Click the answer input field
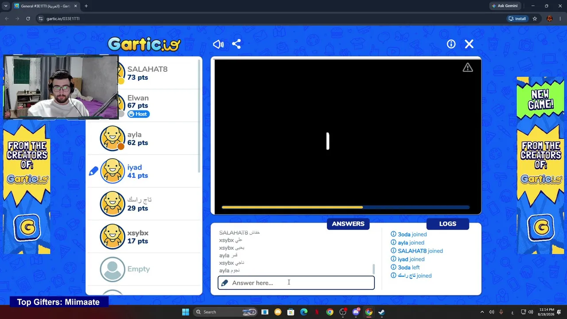567x319 pixels. (296, 283)
